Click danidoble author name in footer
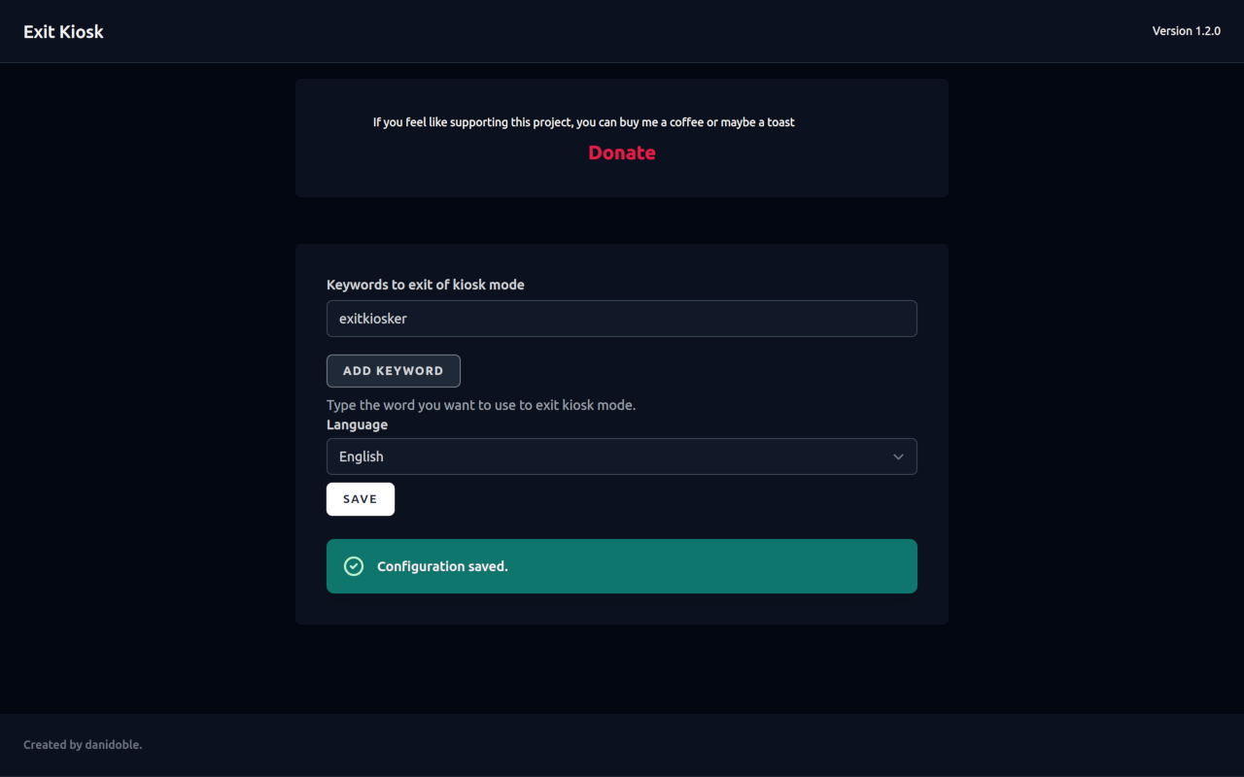This screenshot has height=777, width=1244. pyautogui.click(x=114, y=745)
